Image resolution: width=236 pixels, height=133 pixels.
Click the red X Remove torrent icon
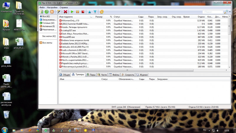pyautogui.click(x=65, y=12)
